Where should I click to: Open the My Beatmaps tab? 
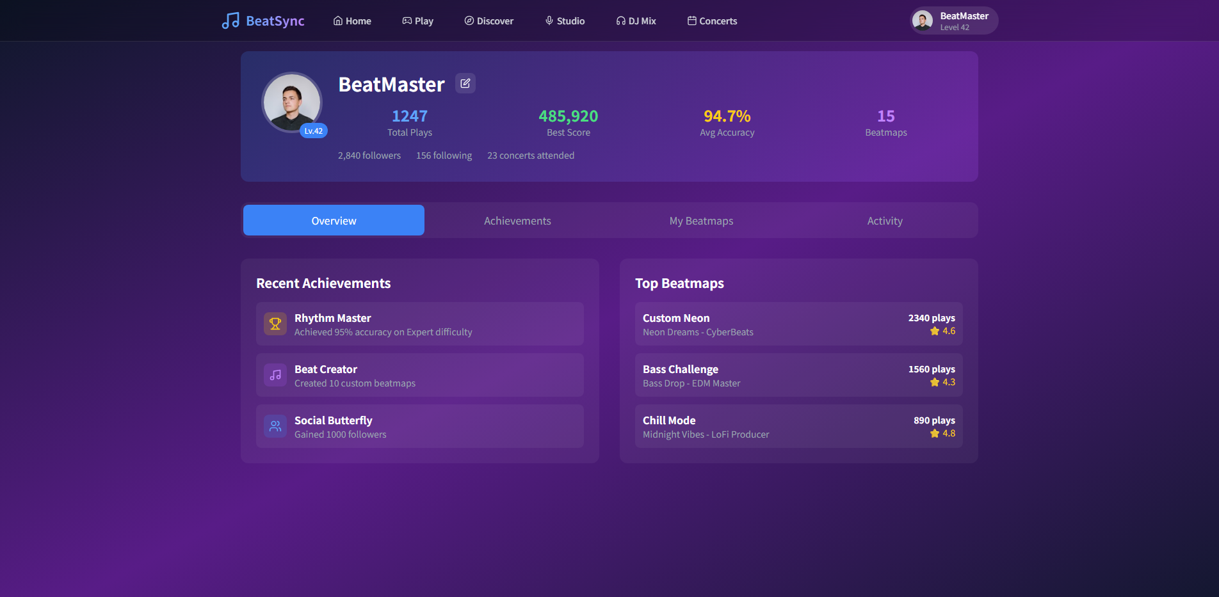click(x=701, y=220)
